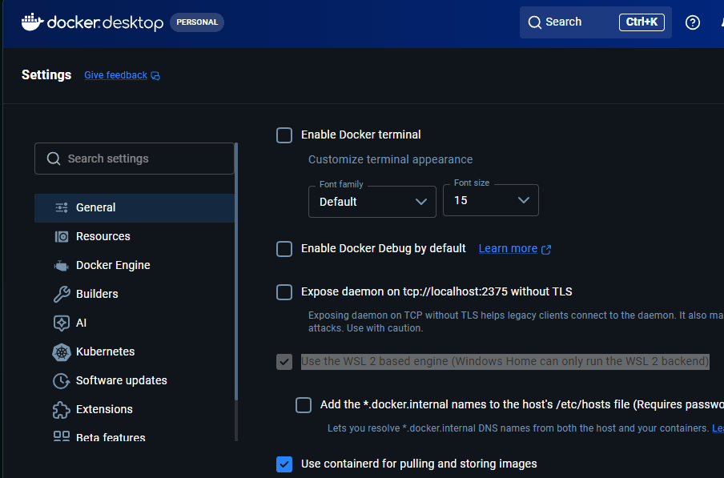Check Enable Docker Debug by default
This screenshot has width=724, height=478.
284,248
